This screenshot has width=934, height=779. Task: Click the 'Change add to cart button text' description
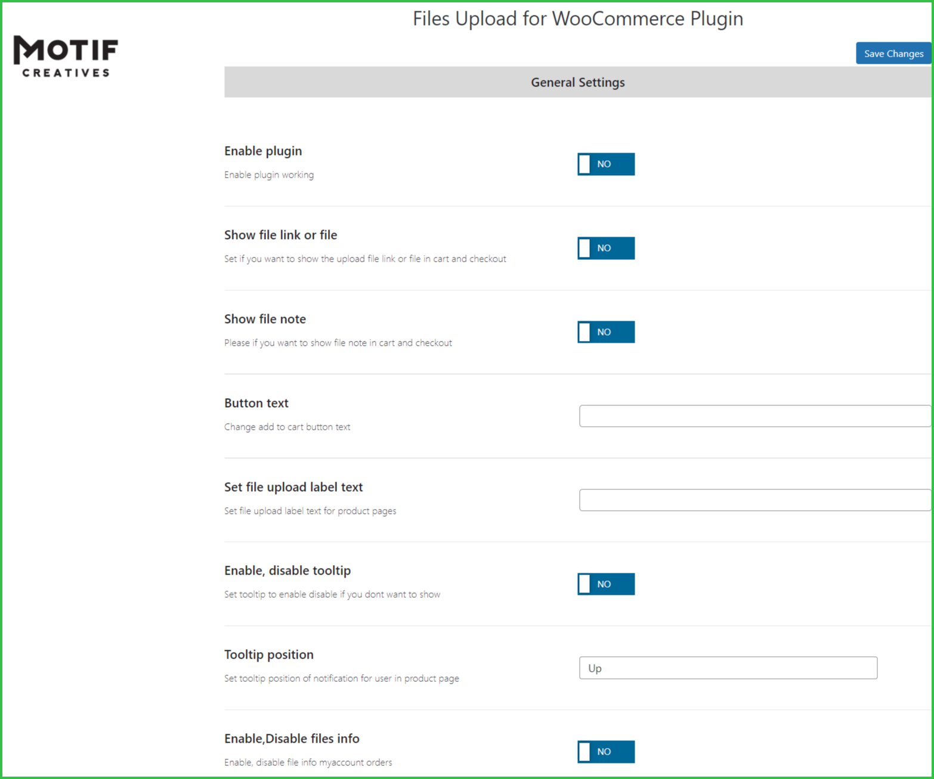click(287, 427)
